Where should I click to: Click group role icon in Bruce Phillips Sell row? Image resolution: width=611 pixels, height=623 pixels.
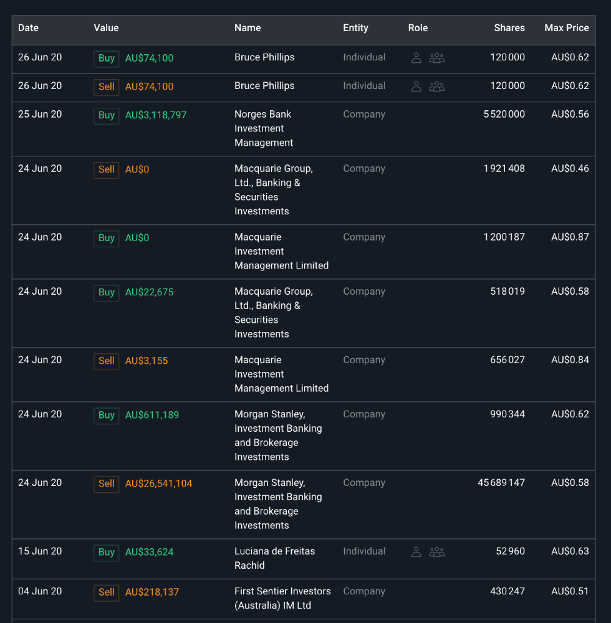pos(436,87)
